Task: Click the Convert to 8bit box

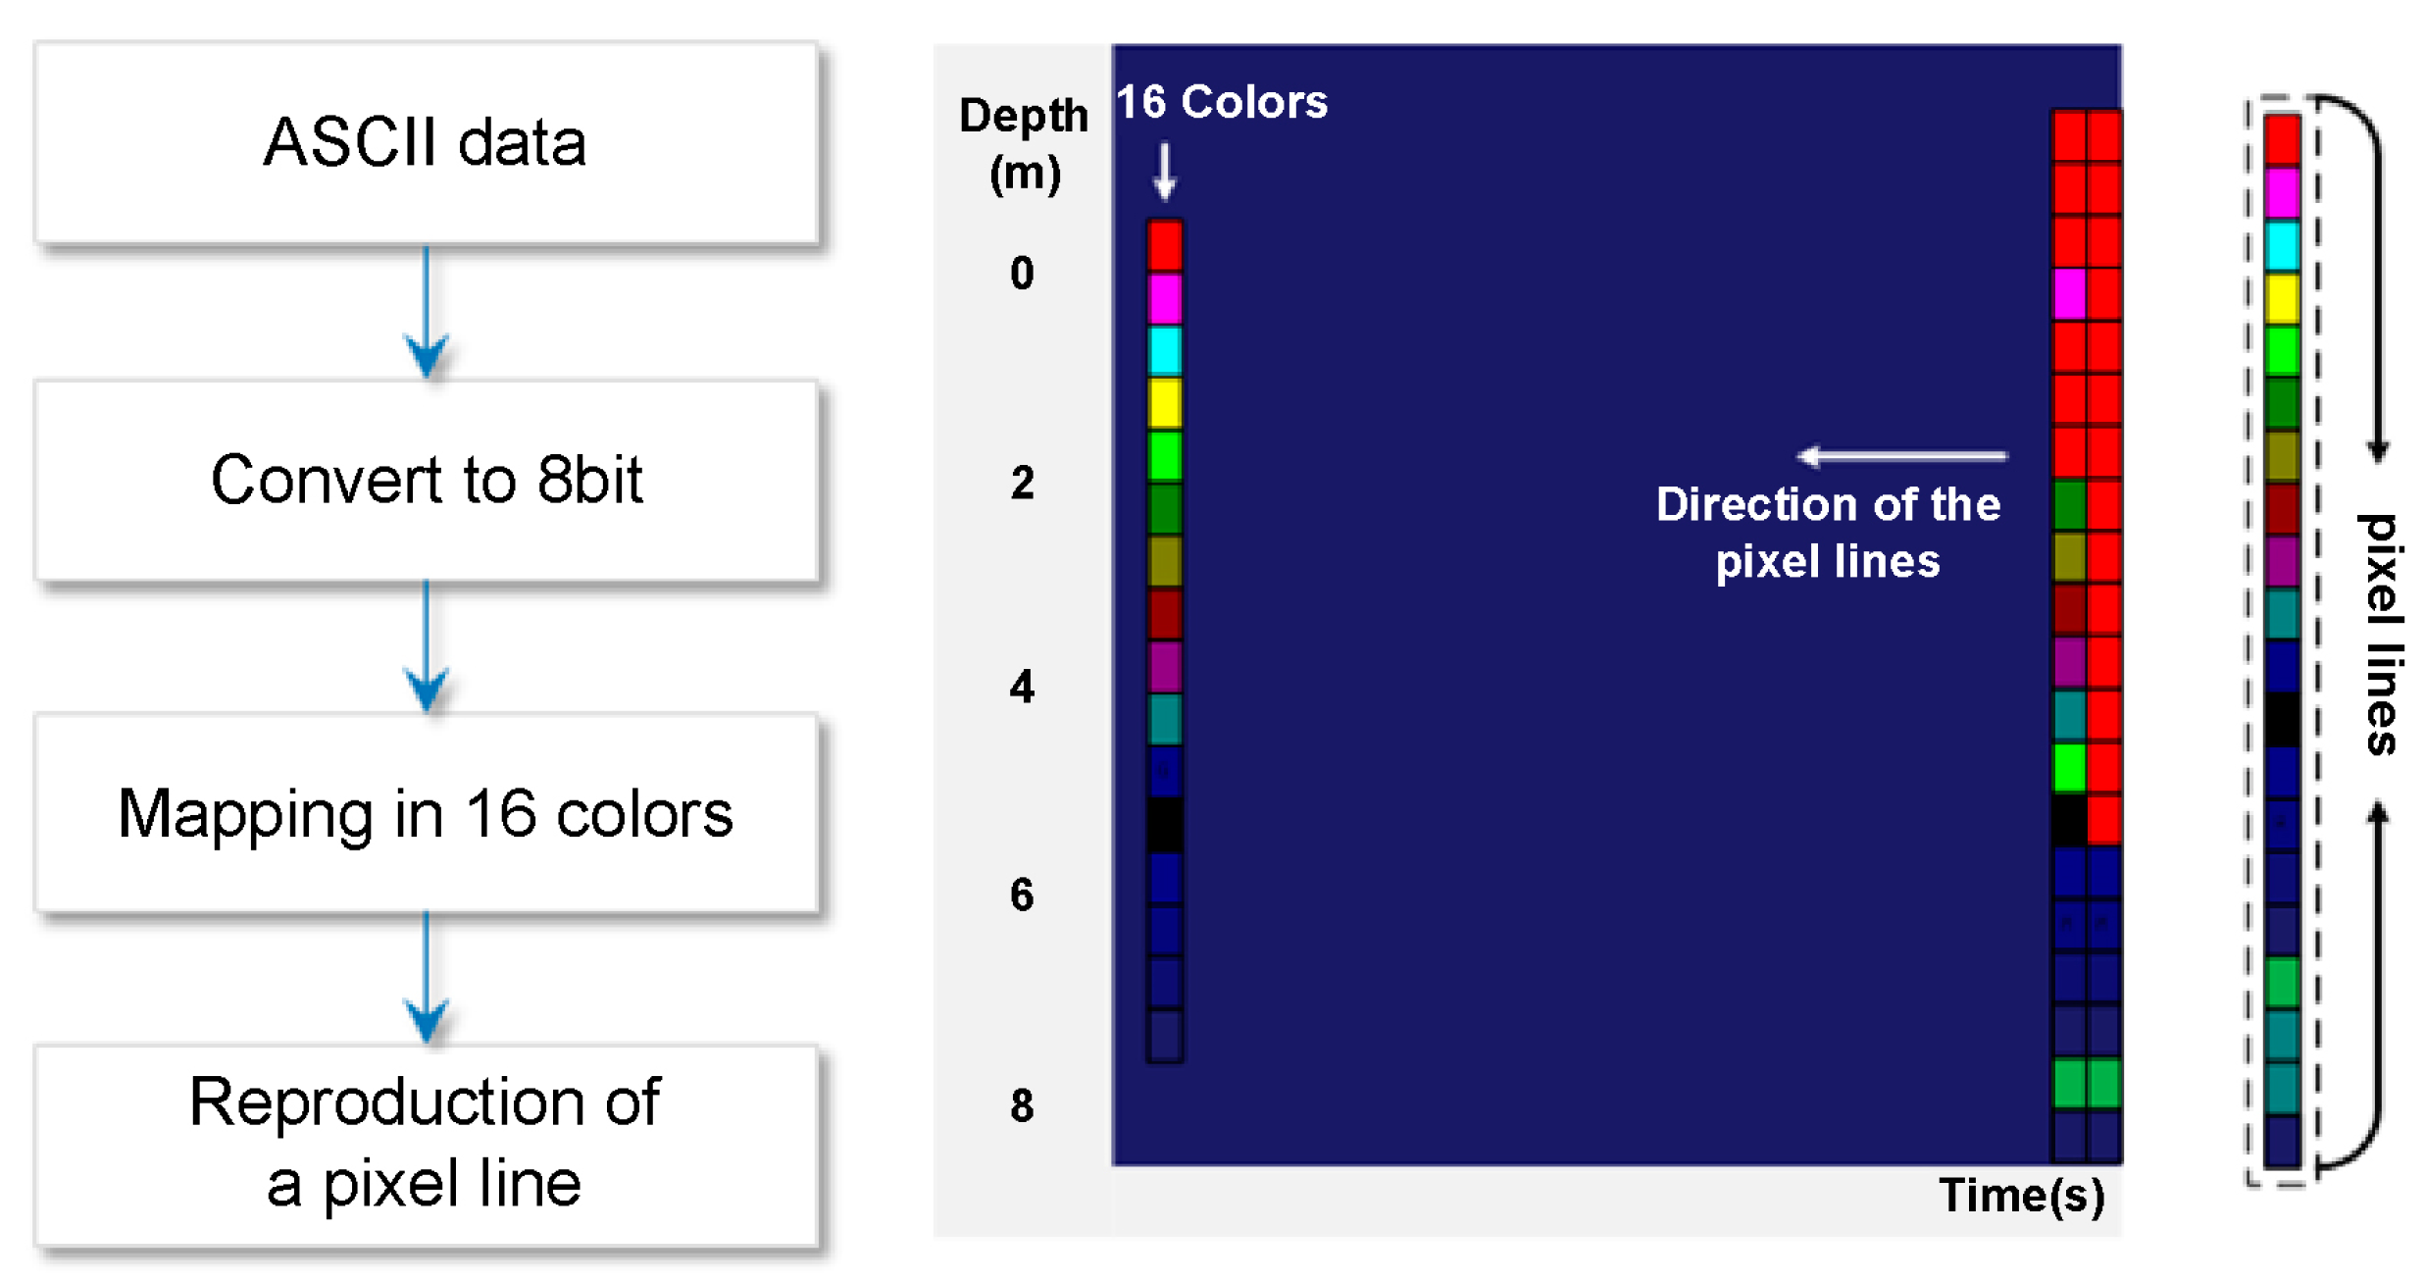Action: [x=426, y=481]
